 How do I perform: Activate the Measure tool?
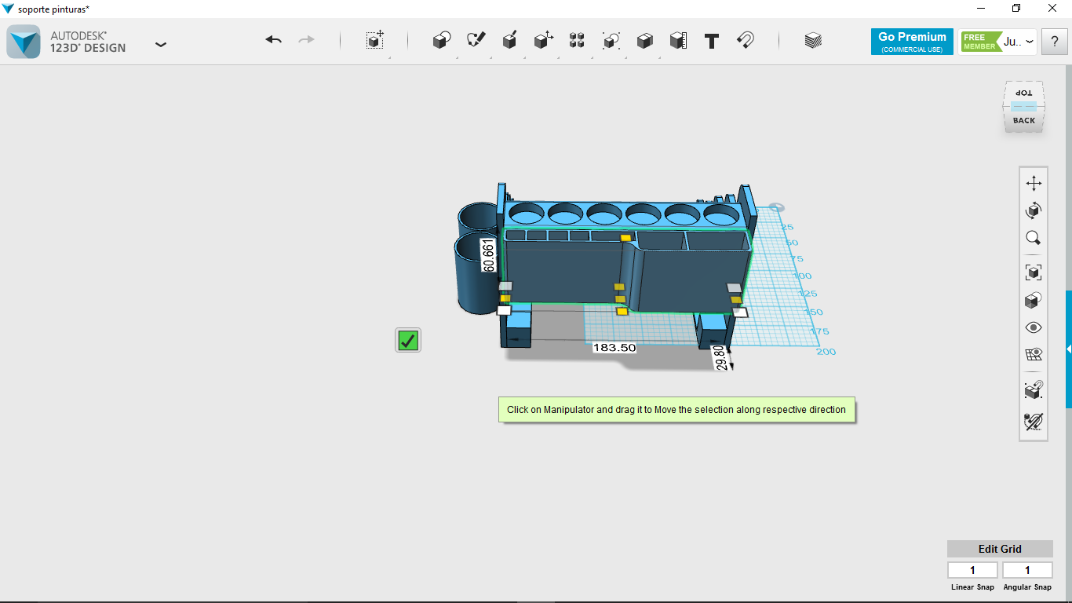tap(678, 40)
